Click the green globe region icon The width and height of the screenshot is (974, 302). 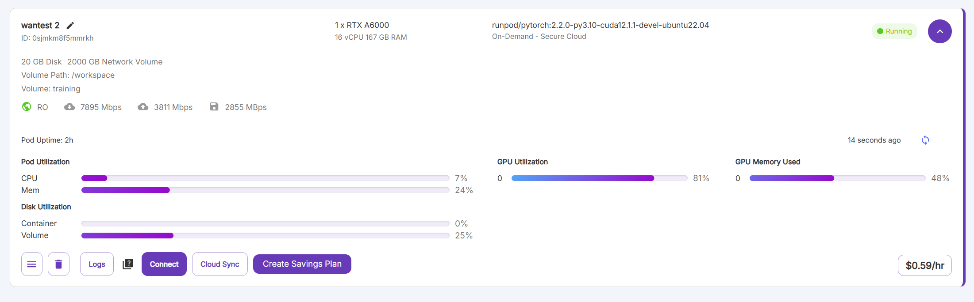pyautogui.click(x=27, y=107)
